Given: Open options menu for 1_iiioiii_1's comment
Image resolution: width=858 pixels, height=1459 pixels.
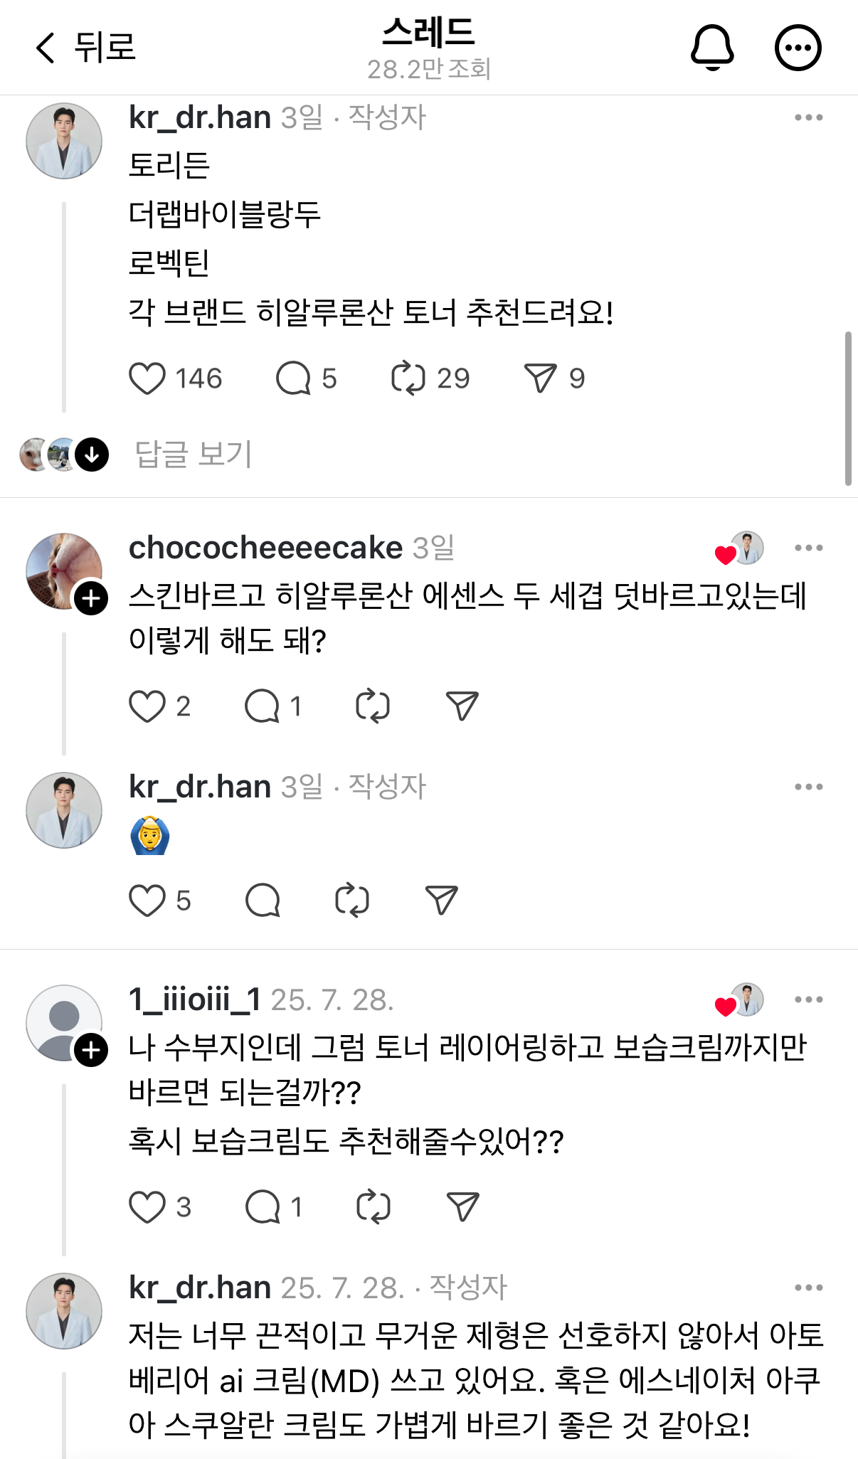Looking at the screenshot, I should pos(808,999).
